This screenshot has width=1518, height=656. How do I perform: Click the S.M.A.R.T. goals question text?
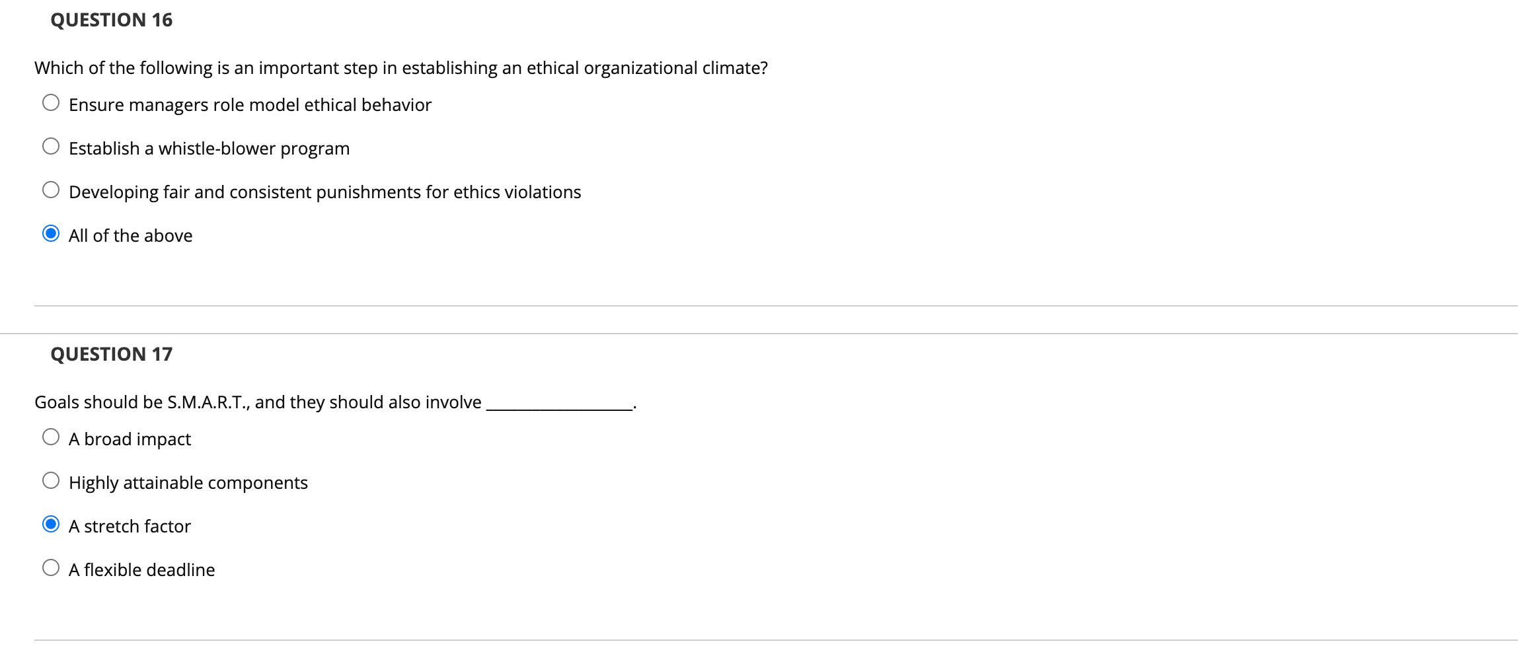tap(258, 401)
